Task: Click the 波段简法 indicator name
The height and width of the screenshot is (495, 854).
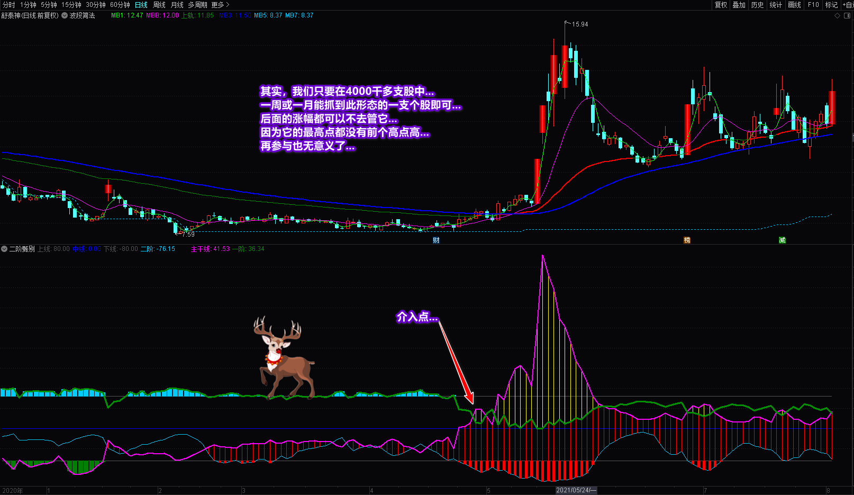Action: (82, 15)
